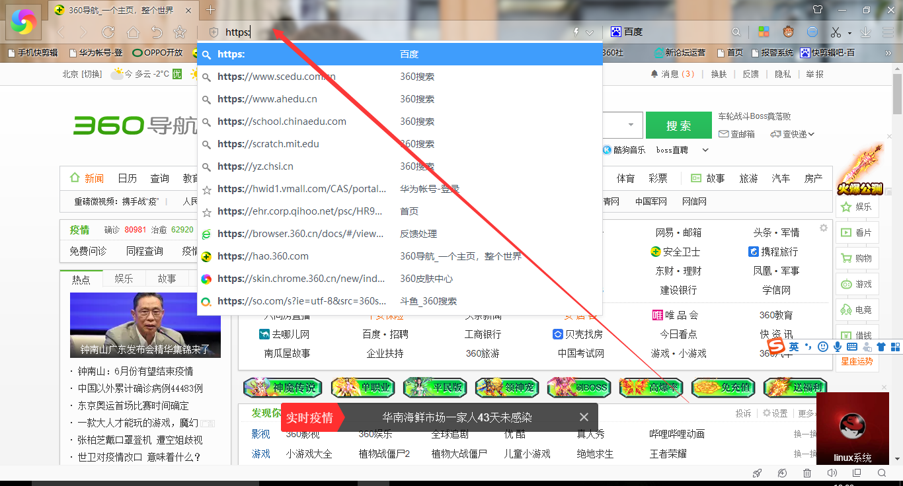
Task: Click the trash bin status bar icon
Action: (x=807, y=473)
